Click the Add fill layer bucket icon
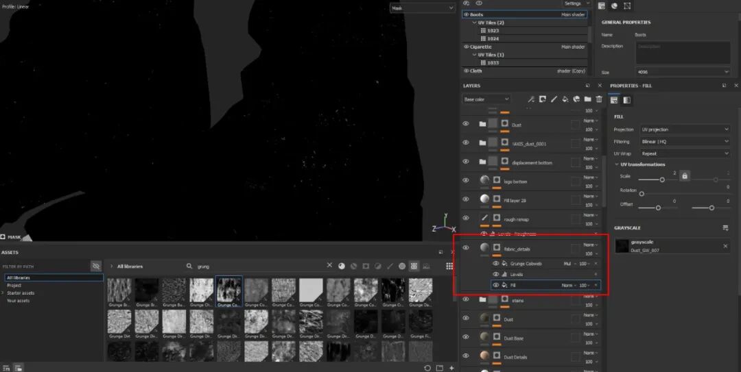 (565, 99)
